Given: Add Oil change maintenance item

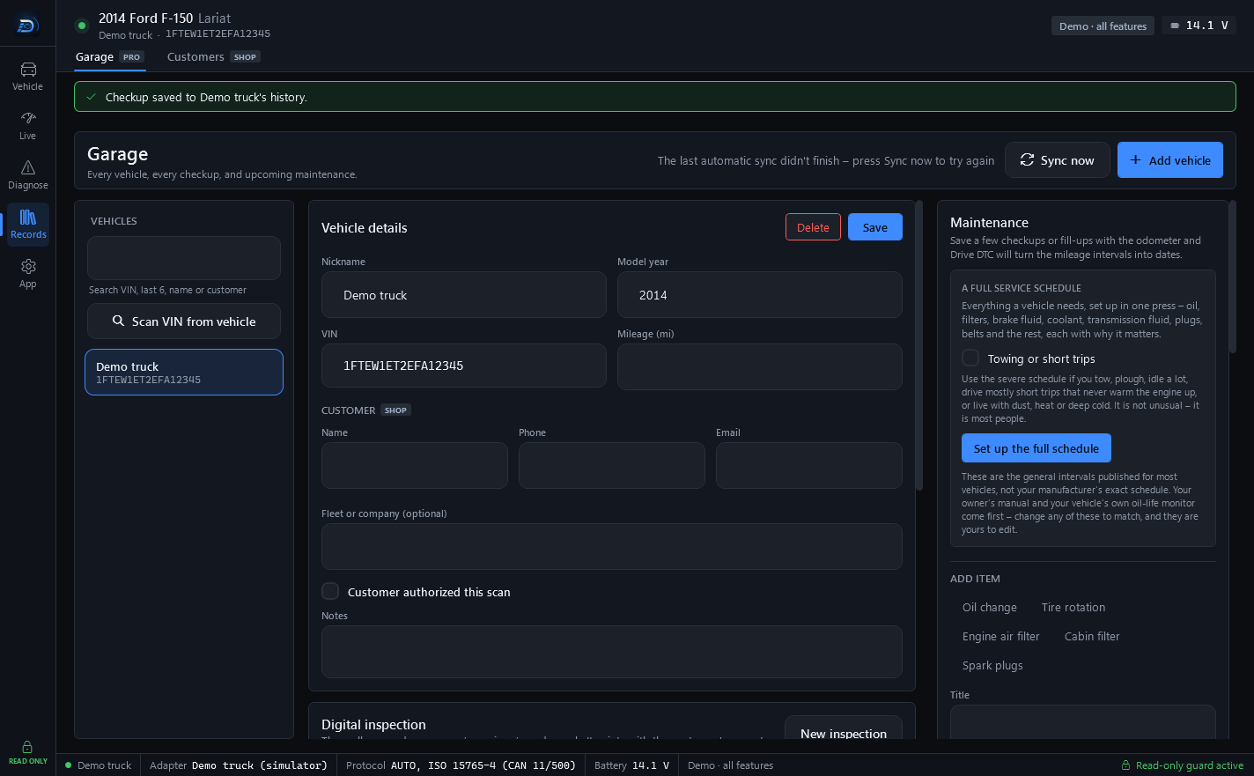Looking at the screenshot, I should tap(990, 608).
